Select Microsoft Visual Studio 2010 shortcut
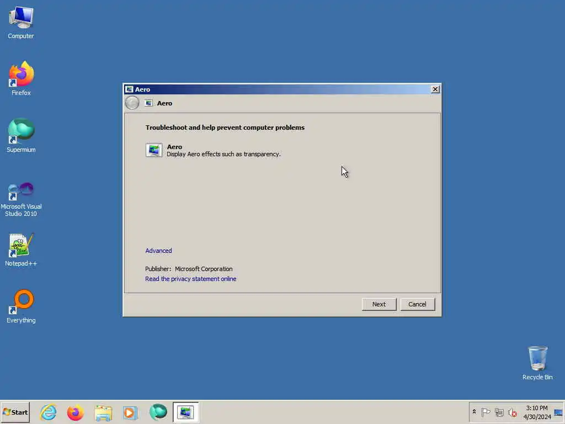The image size is (565, 424). click(x=21, y=199)
